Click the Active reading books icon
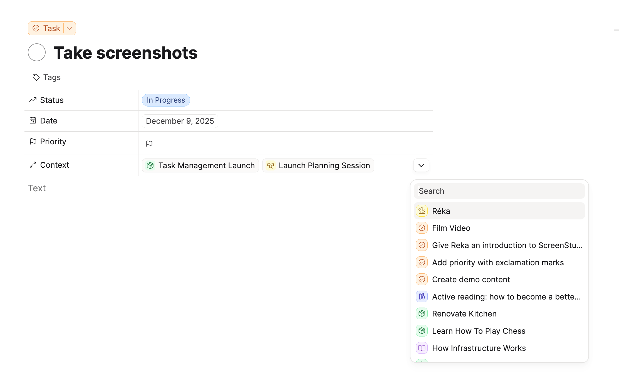This screenshot has height=386, width=619. click(x=422, y=296)
